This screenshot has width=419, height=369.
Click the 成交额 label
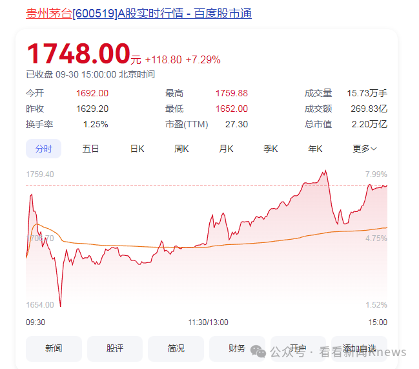tap(318, 109)
